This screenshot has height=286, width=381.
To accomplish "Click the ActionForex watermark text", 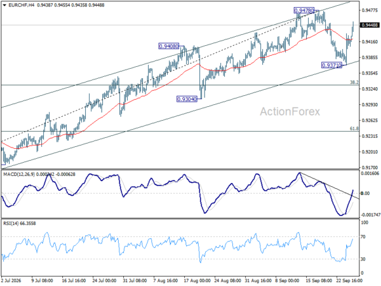I will click(x=290, y=112).
